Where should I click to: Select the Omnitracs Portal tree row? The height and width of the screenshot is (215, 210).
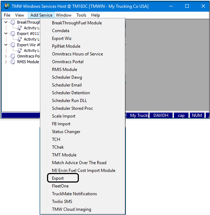coord(28,56)
